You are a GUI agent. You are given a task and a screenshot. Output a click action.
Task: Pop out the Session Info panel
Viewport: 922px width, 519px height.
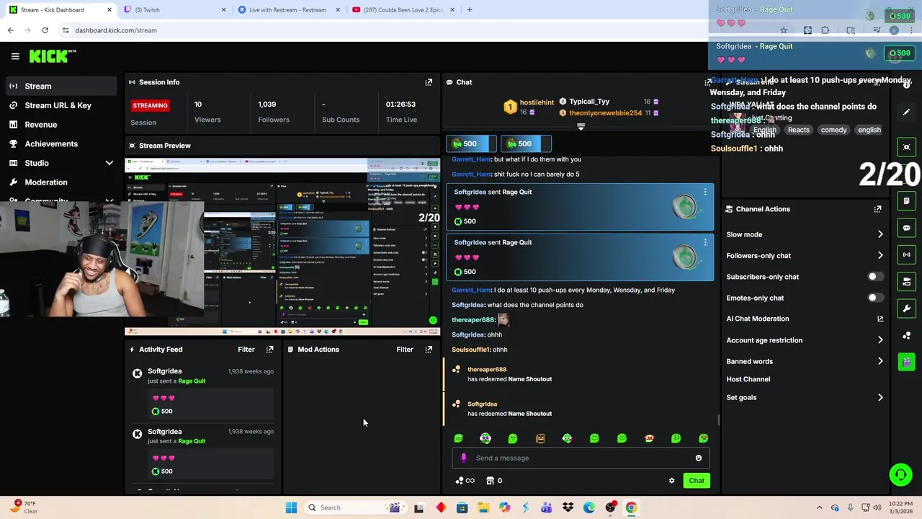(429, 82)
